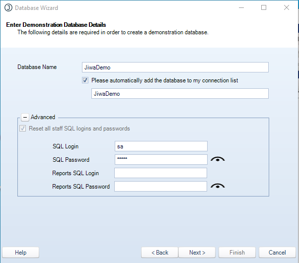Click the Reports SQL Password field
299x263 pixels.
[160, 187]
